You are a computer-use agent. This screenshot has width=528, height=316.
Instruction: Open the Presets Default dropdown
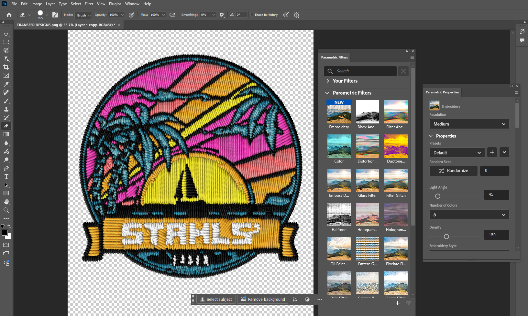click(457, 153)
